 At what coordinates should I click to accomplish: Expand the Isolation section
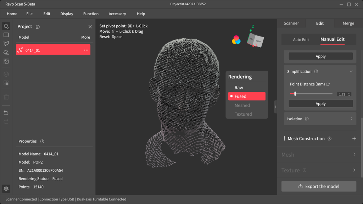(x=351, y=119)
